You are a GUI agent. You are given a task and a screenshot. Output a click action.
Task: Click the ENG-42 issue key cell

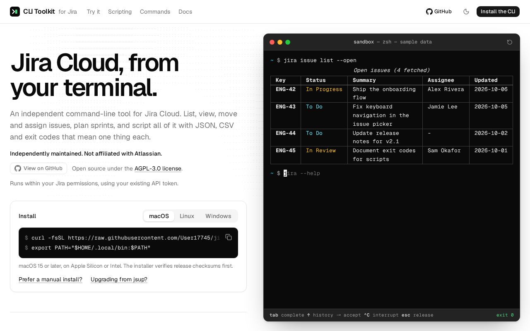tap(286, 89)
